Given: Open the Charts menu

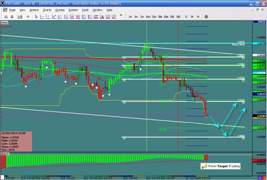Looking at the screenshot, I should pos(47,10).
